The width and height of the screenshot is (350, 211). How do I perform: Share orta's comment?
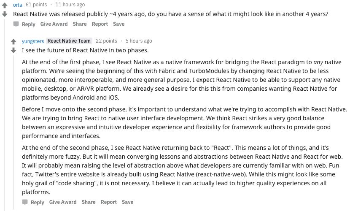pyautogui.click(x=80, y=24)
